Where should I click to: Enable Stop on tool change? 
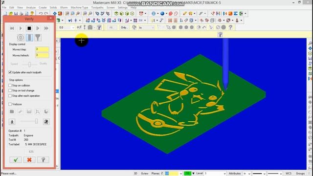[10, 90]
